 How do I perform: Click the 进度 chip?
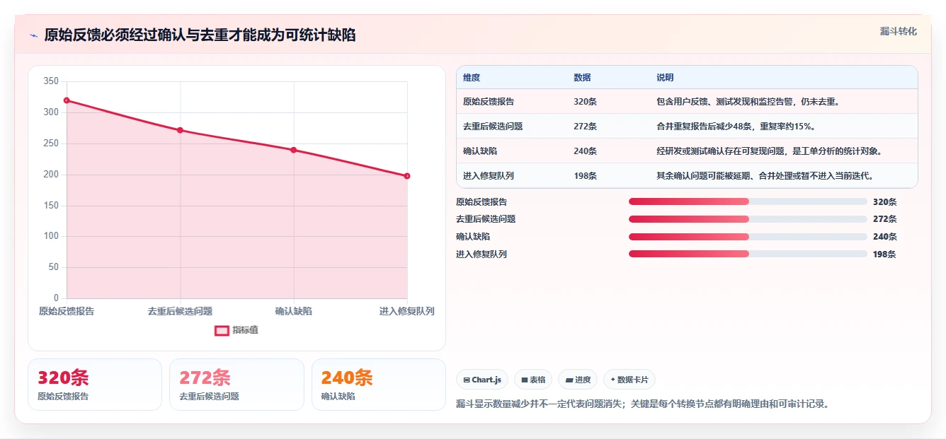[578, 380]
